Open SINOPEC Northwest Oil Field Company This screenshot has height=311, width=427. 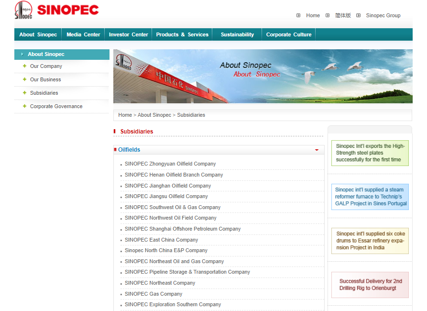pos(171,218)
